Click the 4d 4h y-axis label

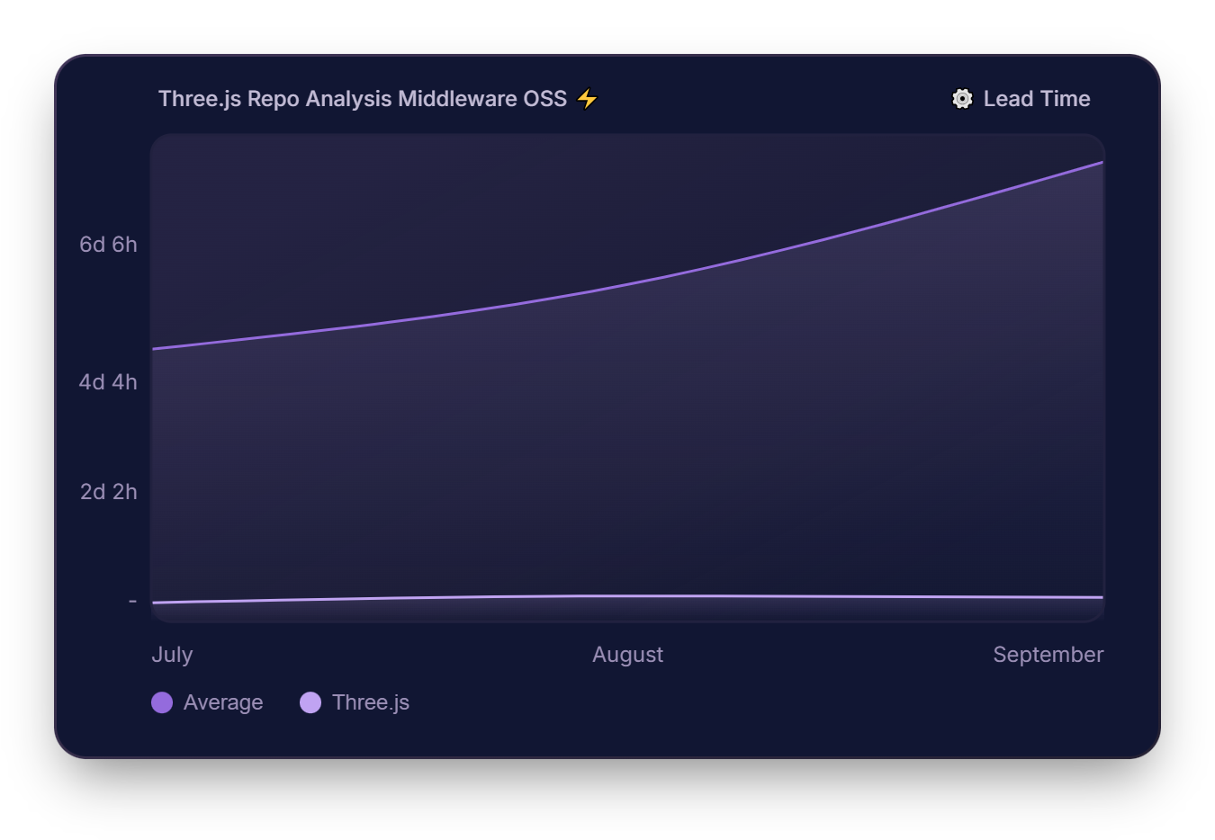(108, 382)
